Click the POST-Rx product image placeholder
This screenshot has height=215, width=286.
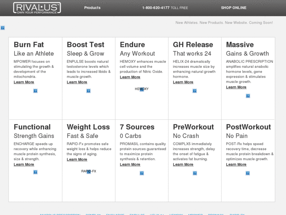point(248,173)
